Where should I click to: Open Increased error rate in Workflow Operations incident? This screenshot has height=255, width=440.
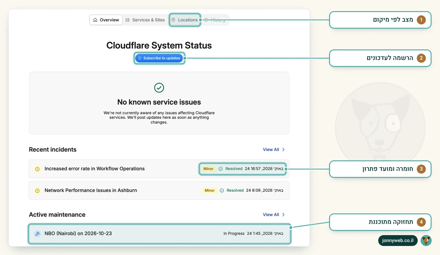coord(159,169)
